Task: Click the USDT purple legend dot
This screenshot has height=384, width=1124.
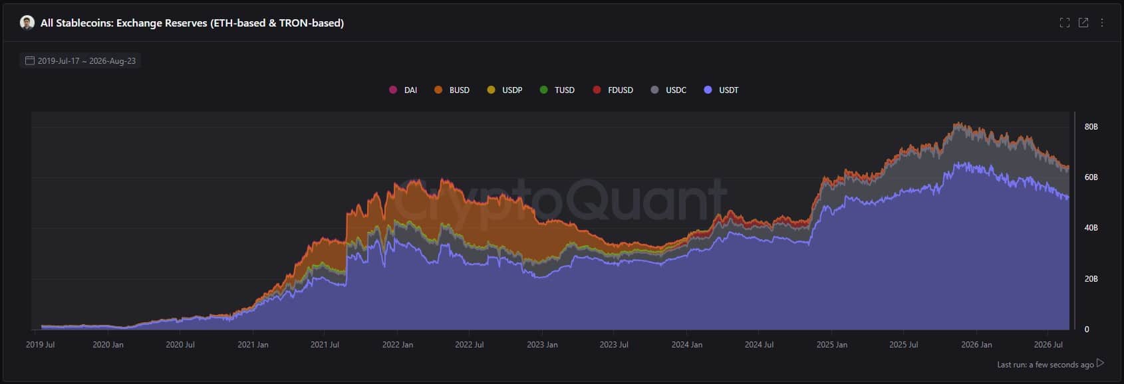Action: pyautogui.click(x=708, y=90)
